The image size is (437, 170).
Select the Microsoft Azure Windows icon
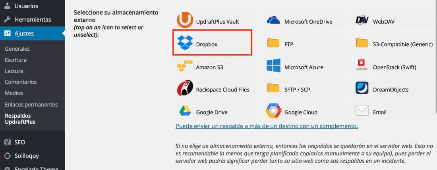pyautogui.click(x=273, y=65)
